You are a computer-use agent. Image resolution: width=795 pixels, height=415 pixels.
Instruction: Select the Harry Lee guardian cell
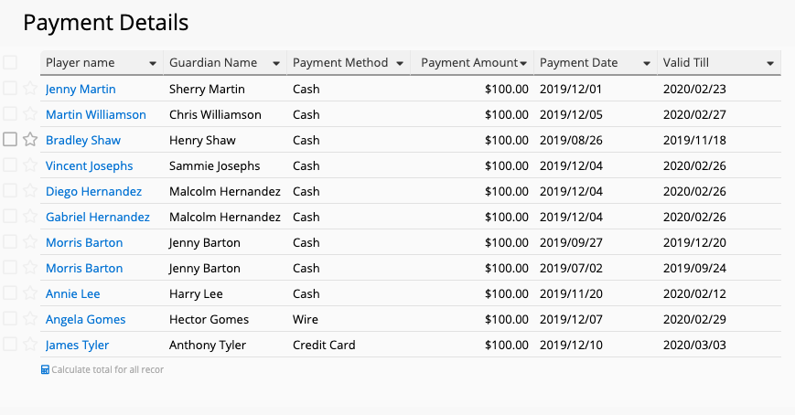point(196,294)
